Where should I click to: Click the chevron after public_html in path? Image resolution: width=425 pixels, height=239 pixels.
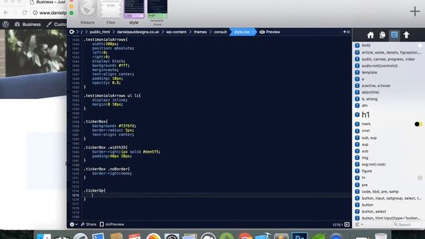[114, 32]
